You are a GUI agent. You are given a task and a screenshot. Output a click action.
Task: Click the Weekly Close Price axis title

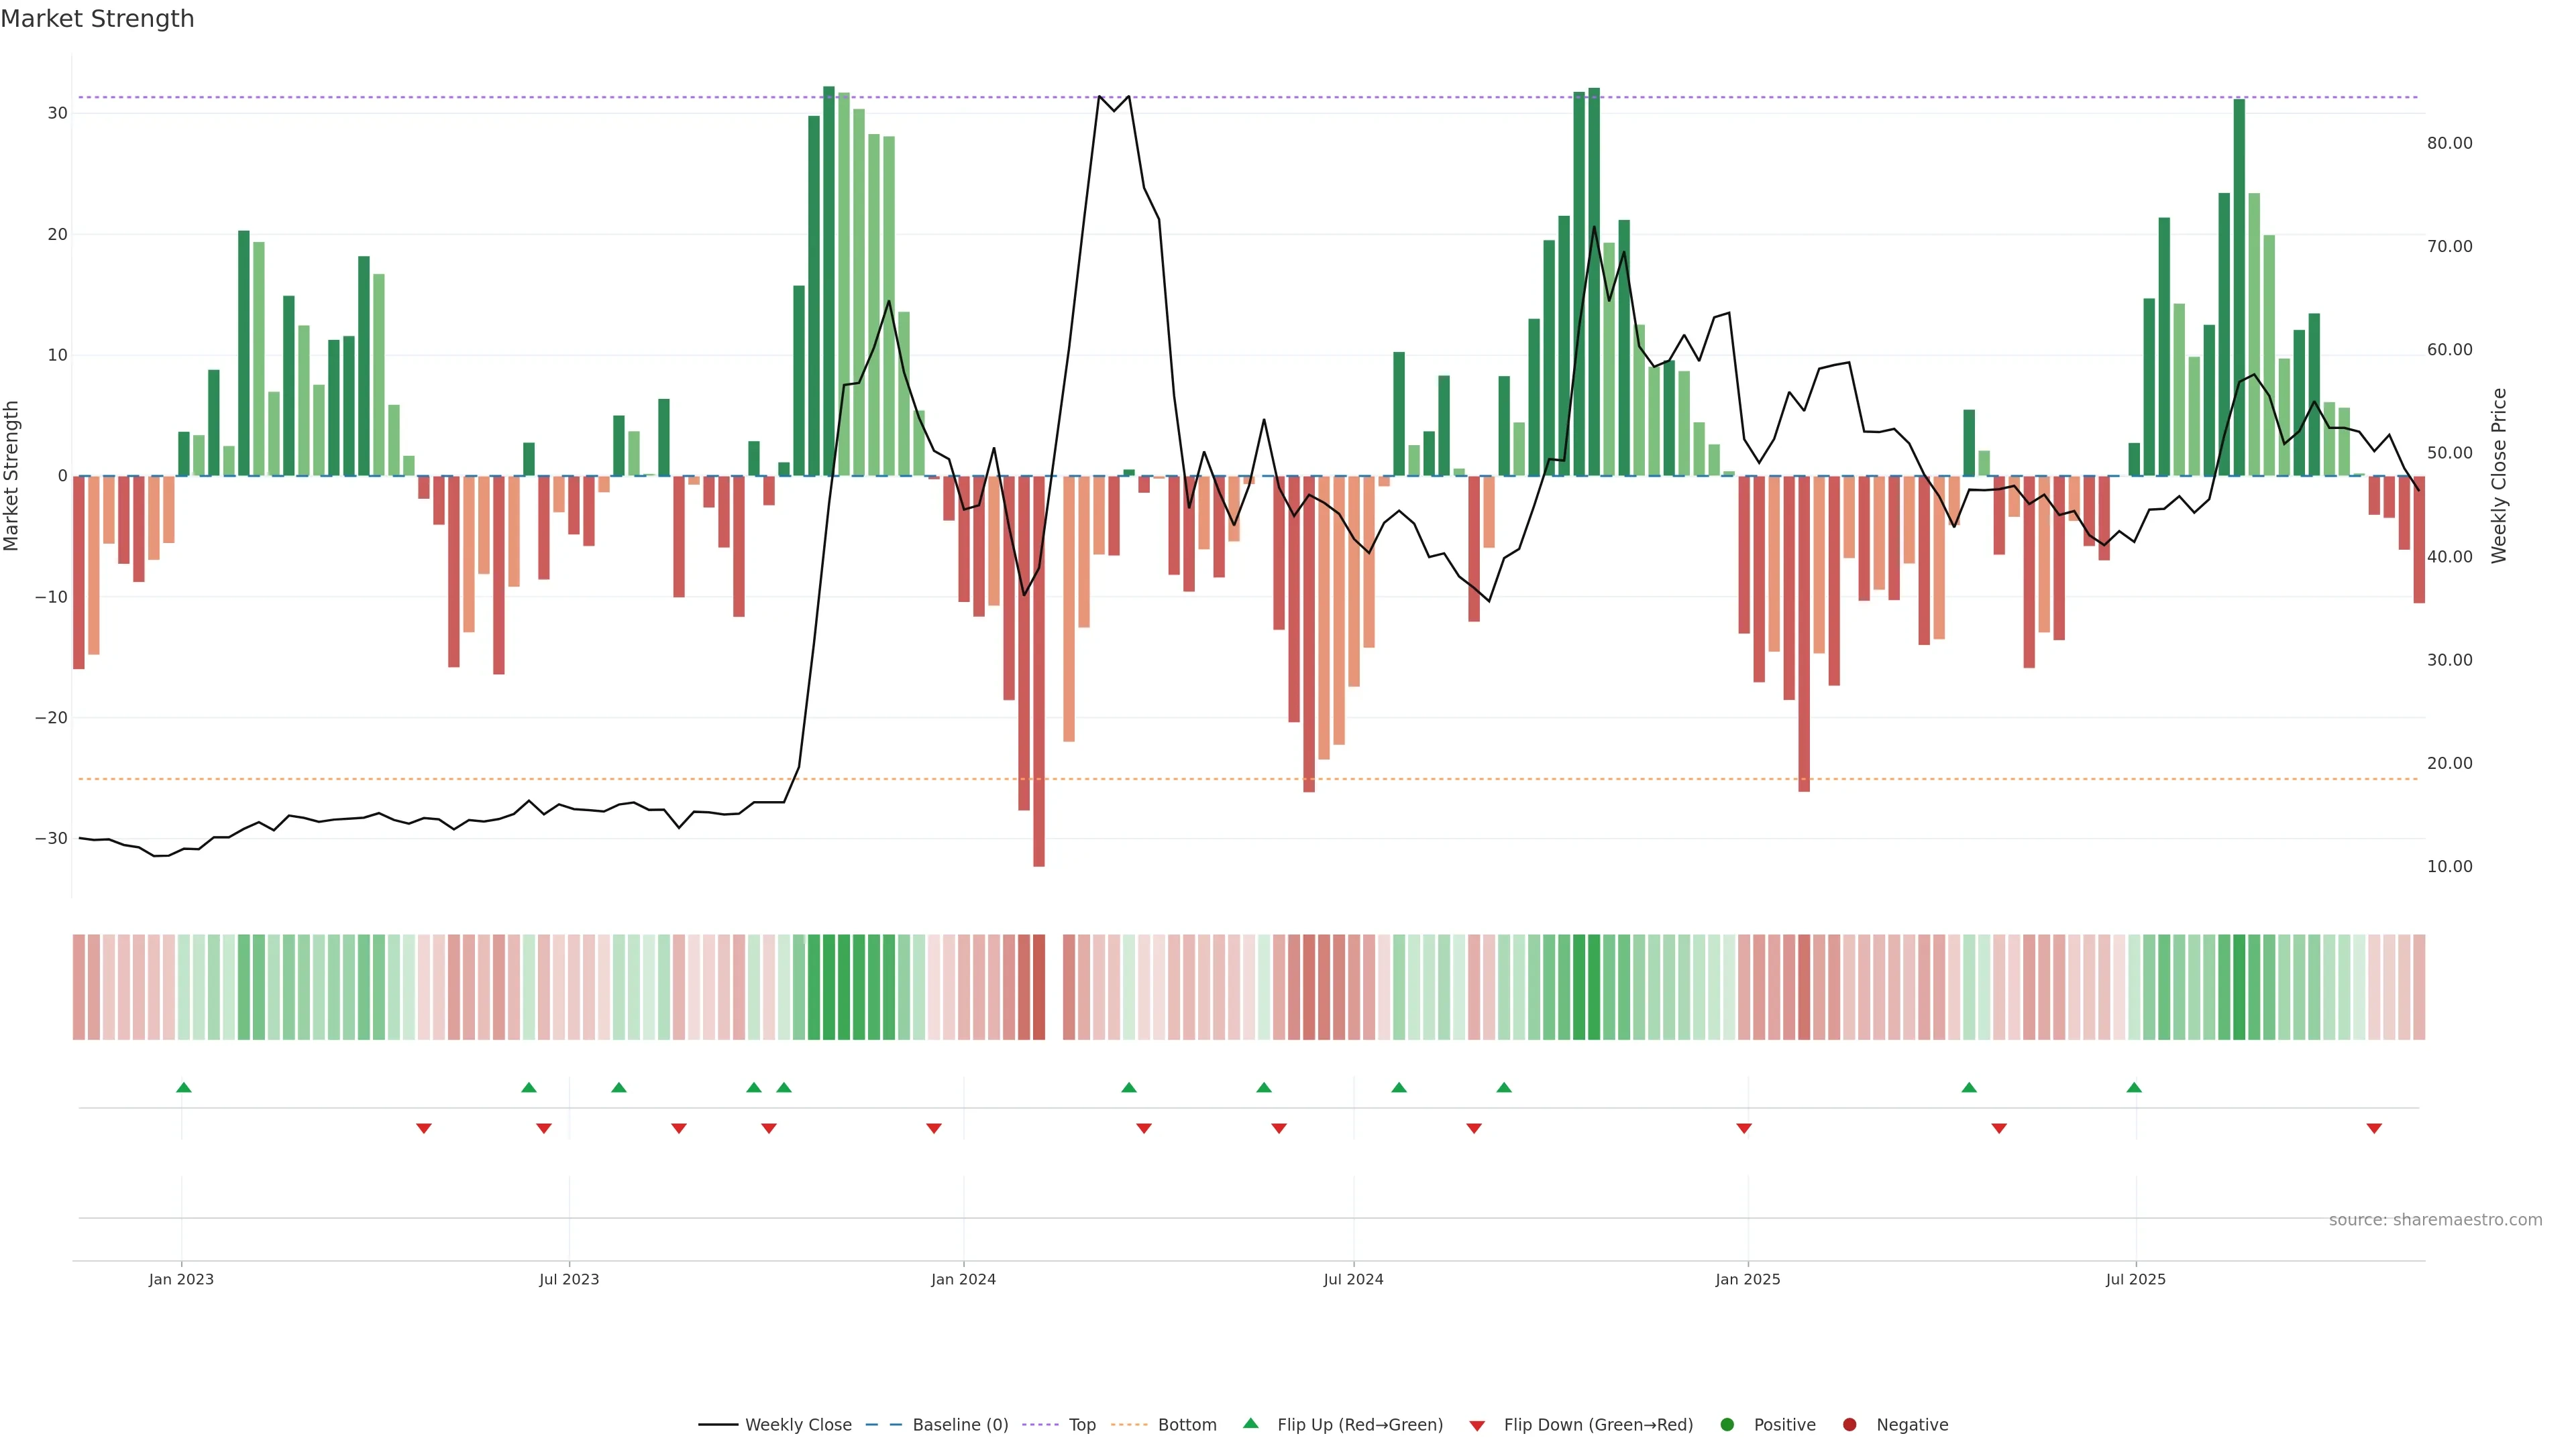(x=2499, y=476)
